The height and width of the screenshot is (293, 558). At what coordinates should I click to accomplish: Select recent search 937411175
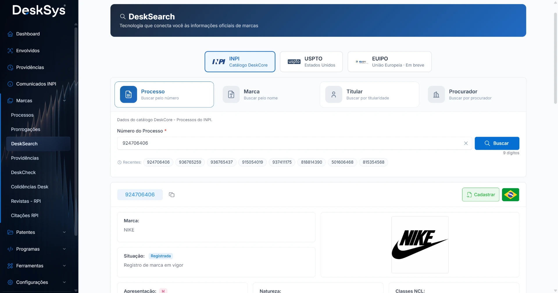click(x=282, y=162)
